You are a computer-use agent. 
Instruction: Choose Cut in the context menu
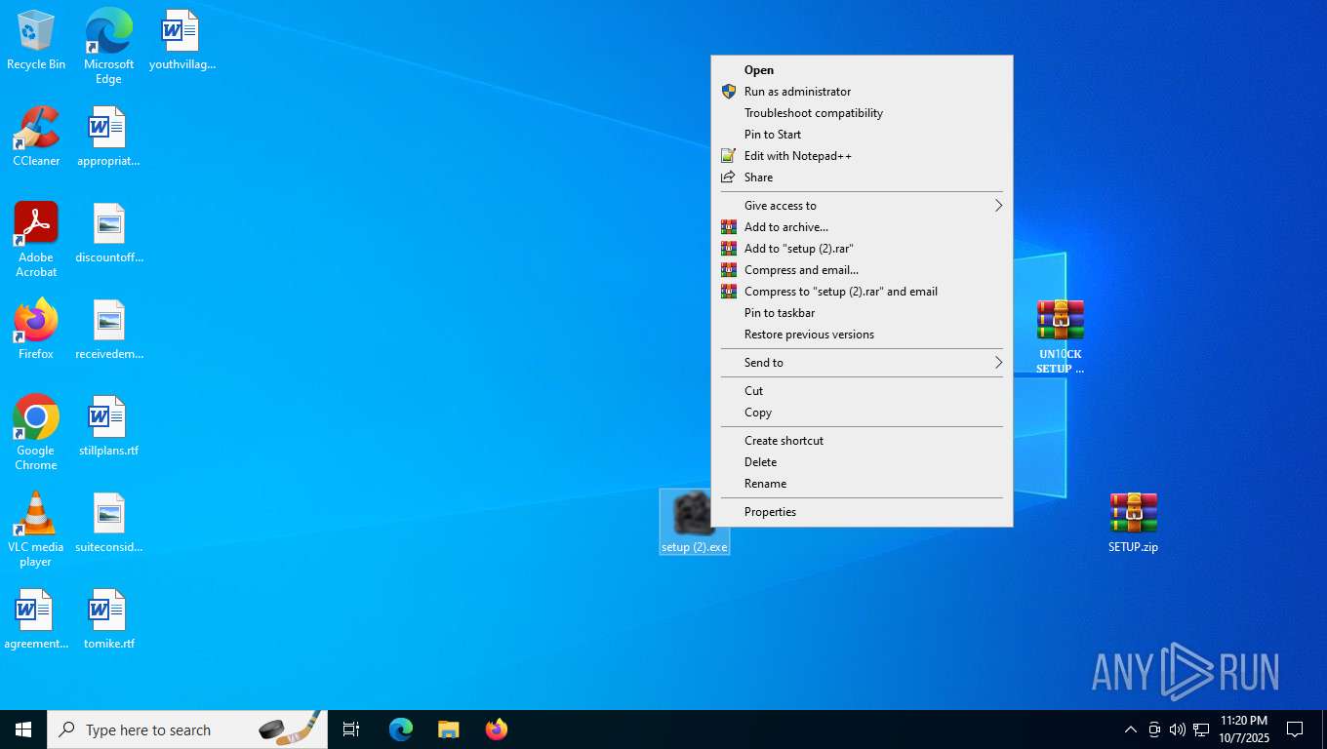coord(862,391)
